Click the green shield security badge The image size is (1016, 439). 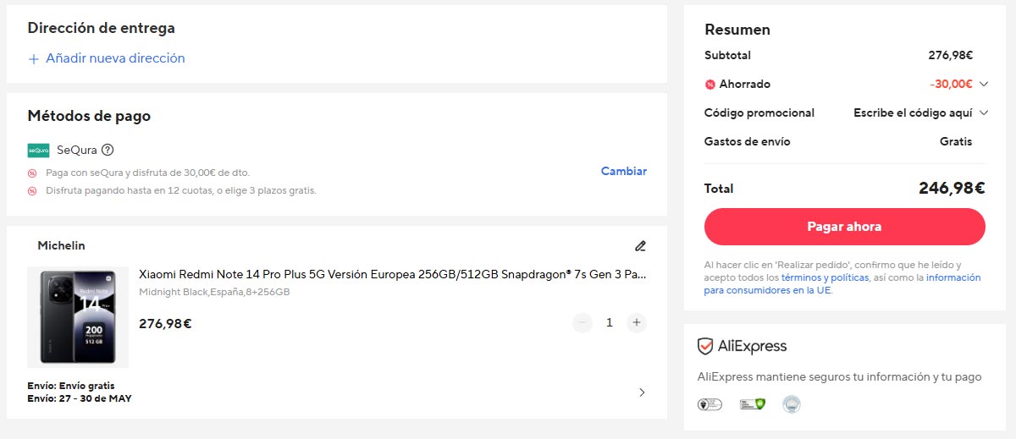point(753,404)
